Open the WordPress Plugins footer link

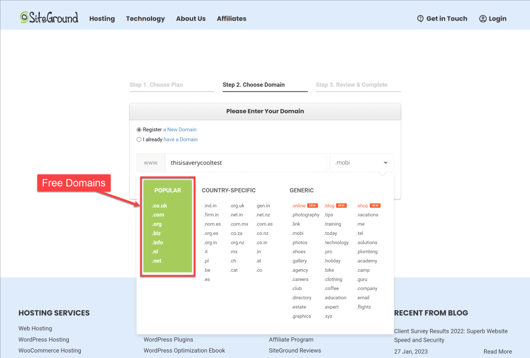168,339
